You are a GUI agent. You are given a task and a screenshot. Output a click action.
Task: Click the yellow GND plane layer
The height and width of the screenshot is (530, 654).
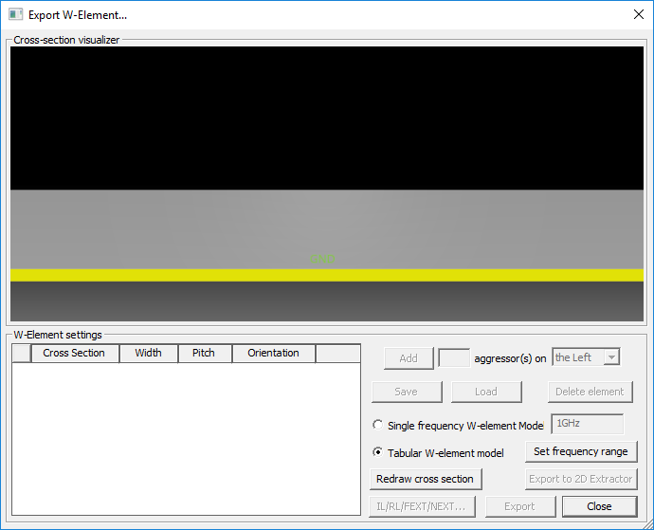pos(327,275)
